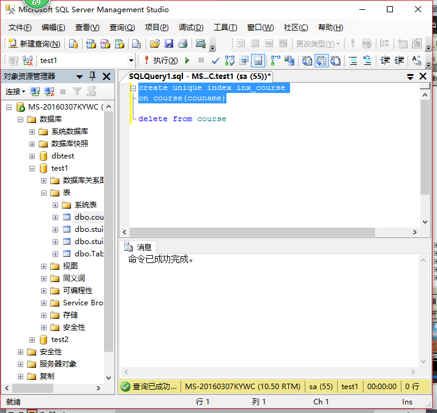Select the 消息 results tab
The height and width of the screenshot is (413, 437).
click(x=138, y=247)
